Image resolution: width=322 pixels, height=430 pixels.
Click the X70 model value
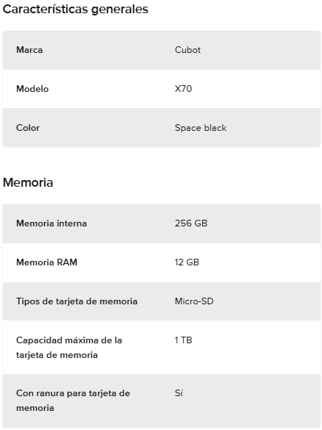(183, 89)
